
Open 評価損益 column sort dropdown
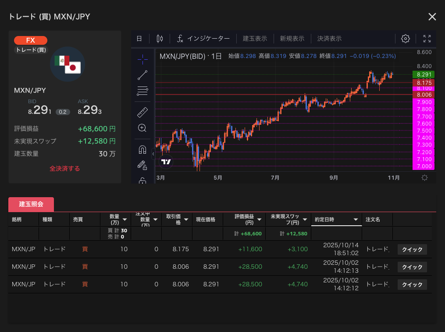pos(260,220)
